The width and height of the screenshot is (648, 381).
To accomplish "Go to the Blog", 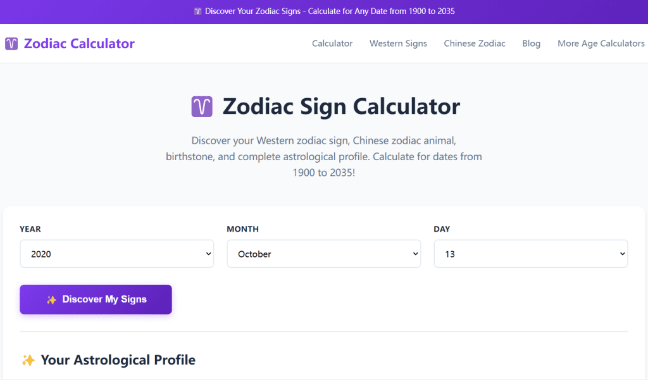I will (531, 43).
